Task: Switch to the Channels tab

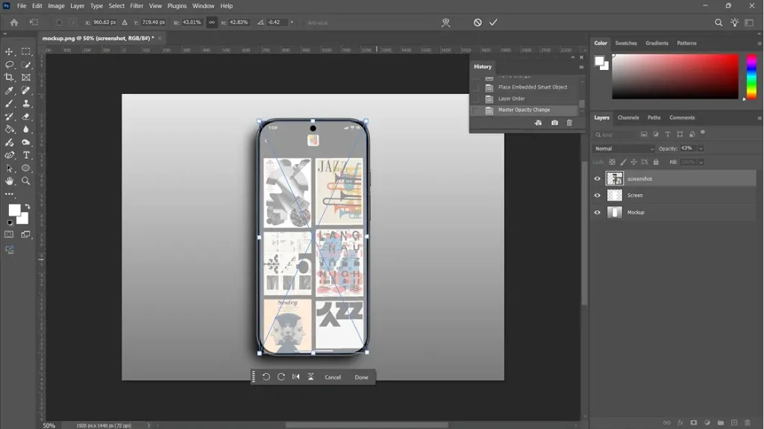Action: point(628,117)
